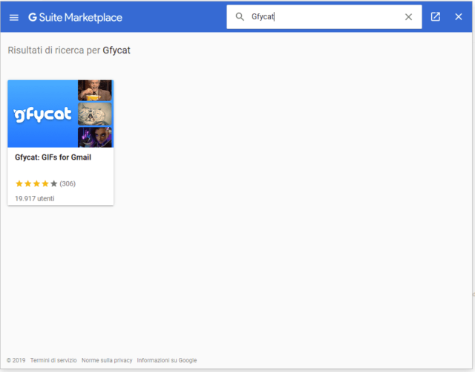Click the (306) review count
This screenshot has height=372, width=475.
(x=68, y=183)
